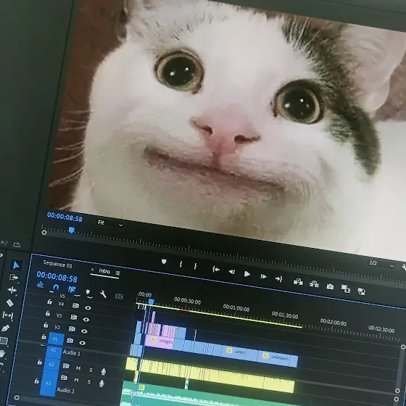Toggle lock on track V3
The height and width of the screenshot is (406, 406).
(x=48, y=313)
